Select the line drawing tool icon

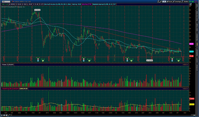[x=9, y=115]
